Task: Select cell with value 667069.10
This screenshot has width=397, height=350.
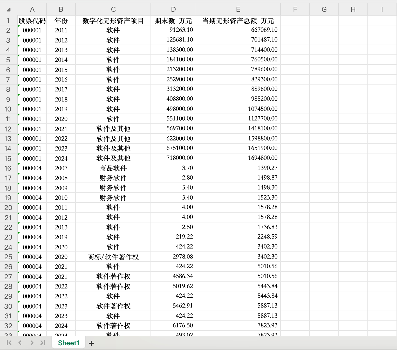Action: [238, 30]
